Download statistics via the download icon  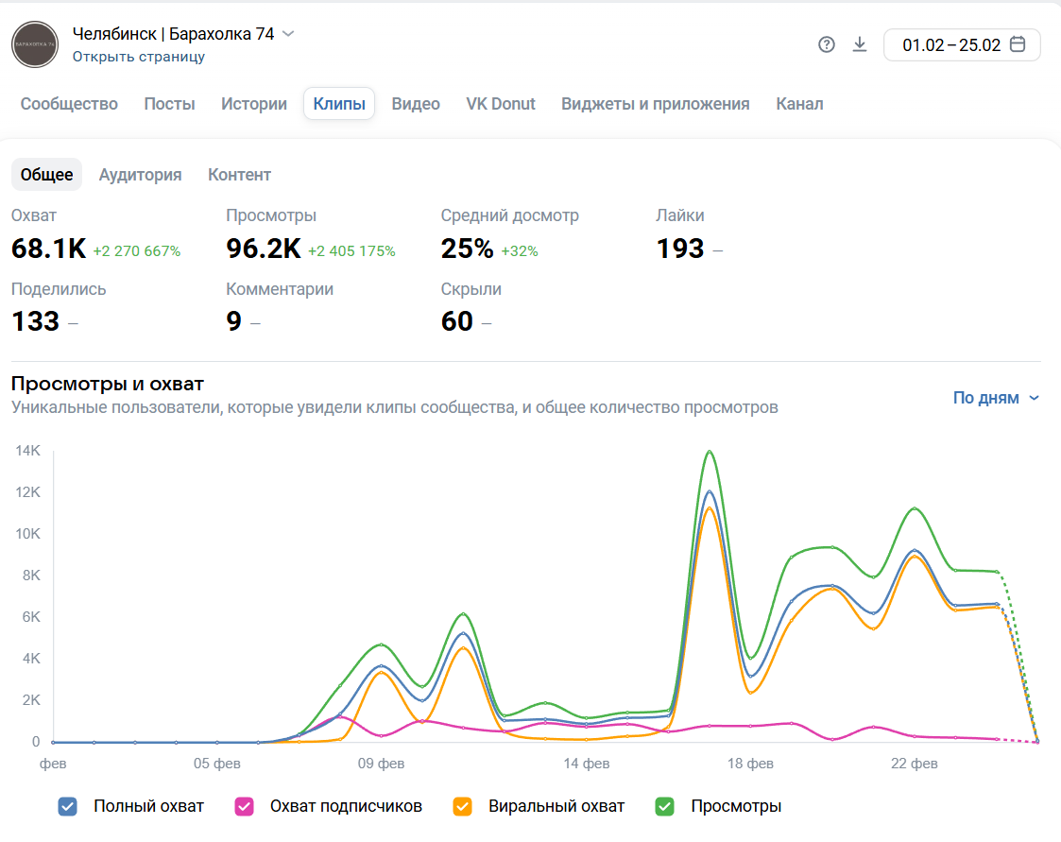pos(860,44)
